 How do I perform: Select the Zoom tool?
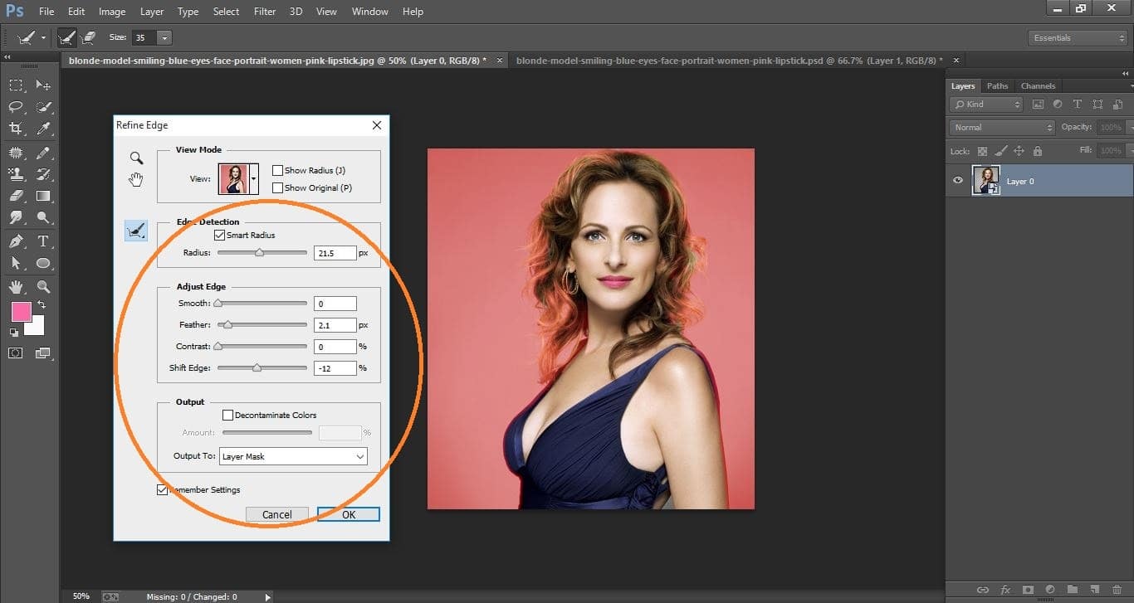click(x=43, y=287)
